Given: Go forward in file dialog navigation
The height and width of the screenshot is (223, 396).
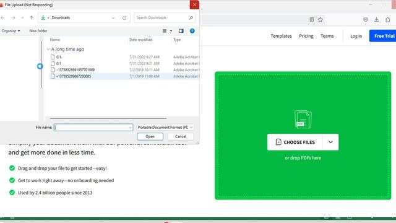Looking at the screenshot, I should [x=13, y=18].
